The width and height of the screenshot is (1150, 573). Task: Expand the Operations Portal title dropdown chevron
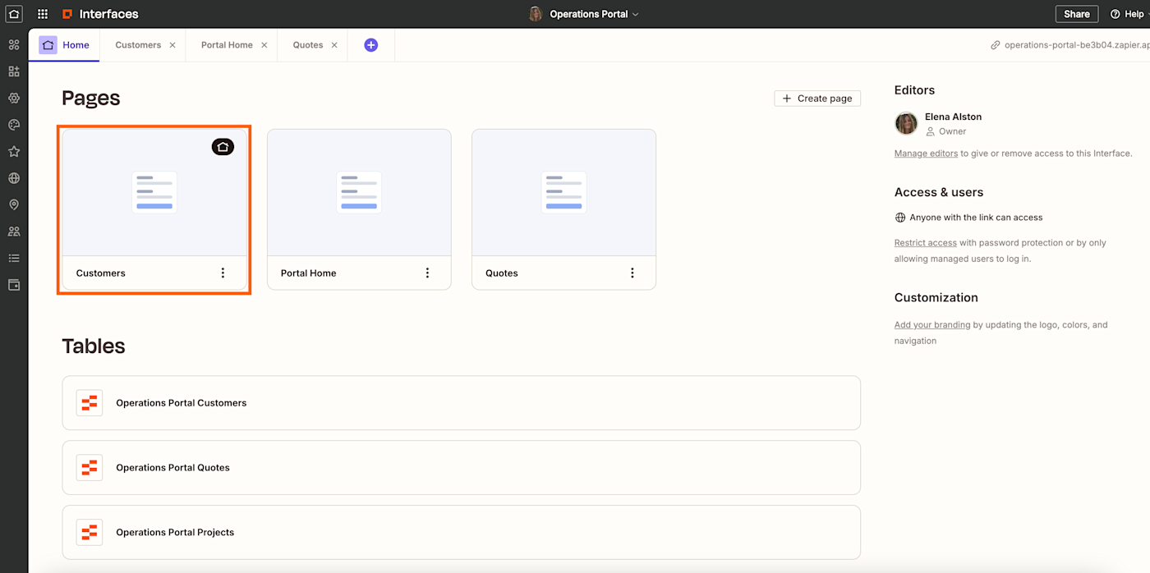coord(636,15)
